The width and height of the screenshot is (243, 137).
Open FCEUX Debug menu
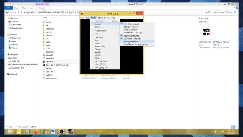[x=107, y=18]
